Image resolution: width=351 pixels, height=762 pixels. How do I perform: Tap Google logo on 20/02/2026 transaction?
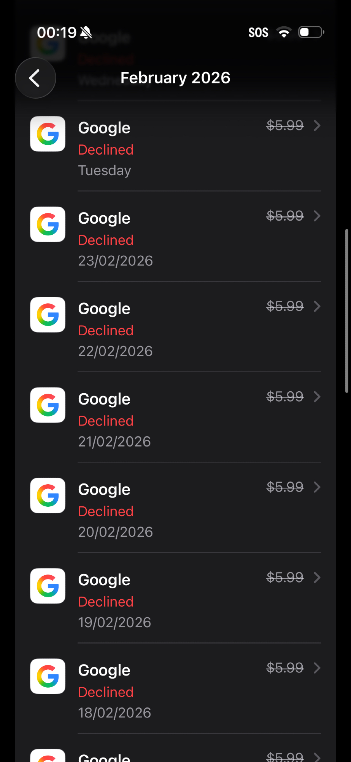(x=48, y=495)
